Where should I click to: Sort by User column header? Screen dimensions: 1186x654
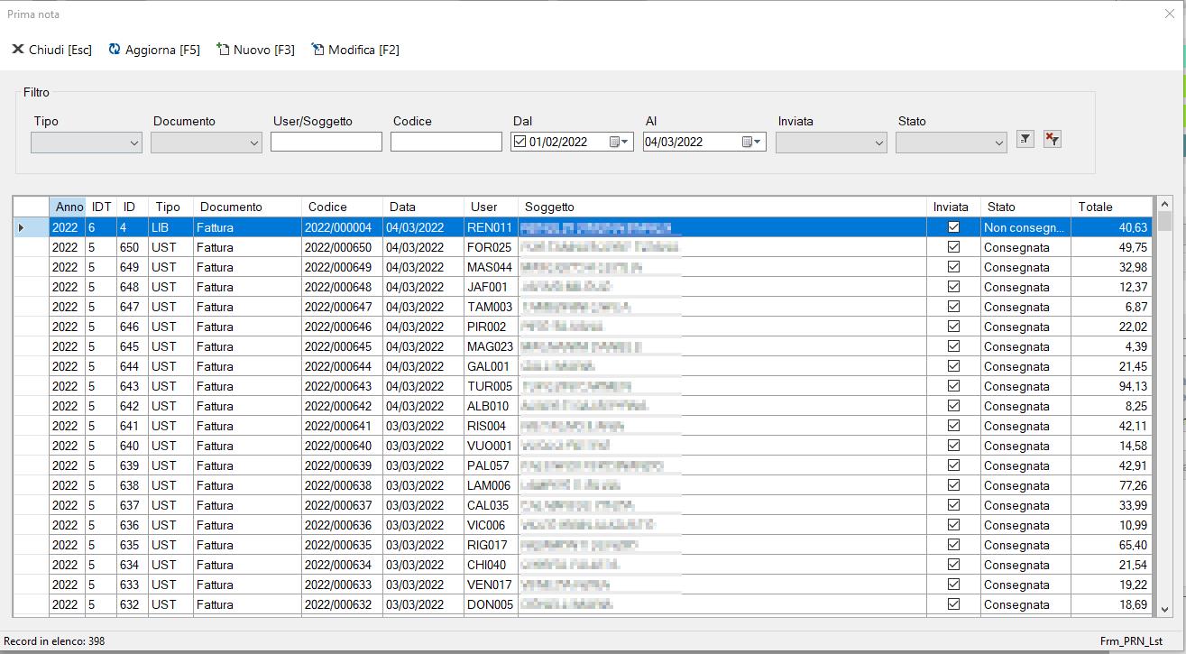[491, 207]
